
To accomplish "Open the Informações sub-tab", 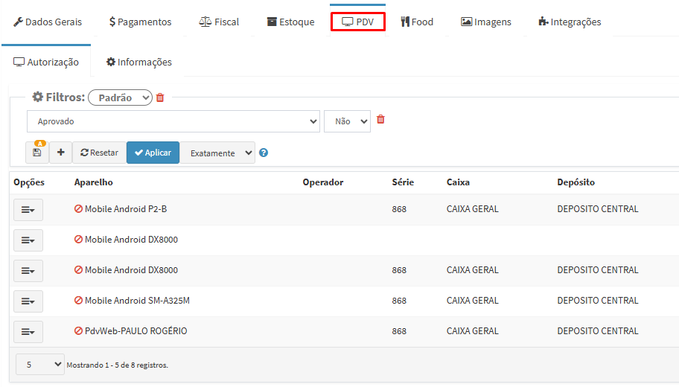I will pyautogui.click(x=138, y=62).
